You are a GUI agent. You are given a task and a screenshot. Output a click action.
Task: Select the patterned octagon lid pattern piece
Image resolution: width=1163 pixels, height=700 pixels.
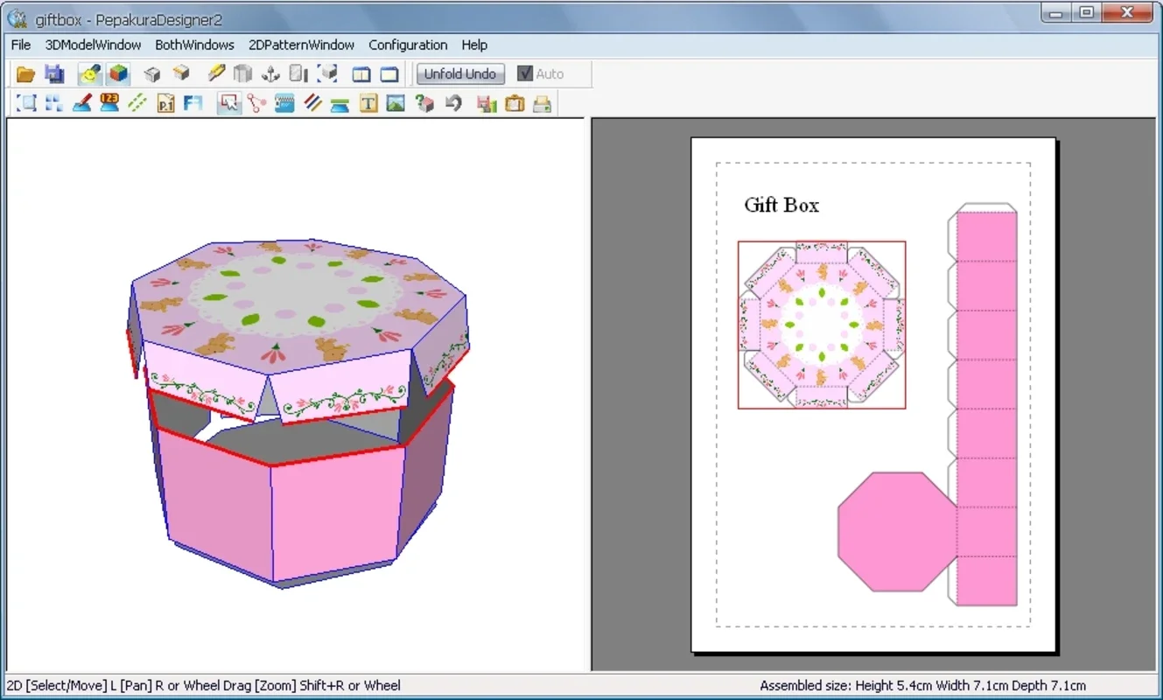tap(822, 325)
